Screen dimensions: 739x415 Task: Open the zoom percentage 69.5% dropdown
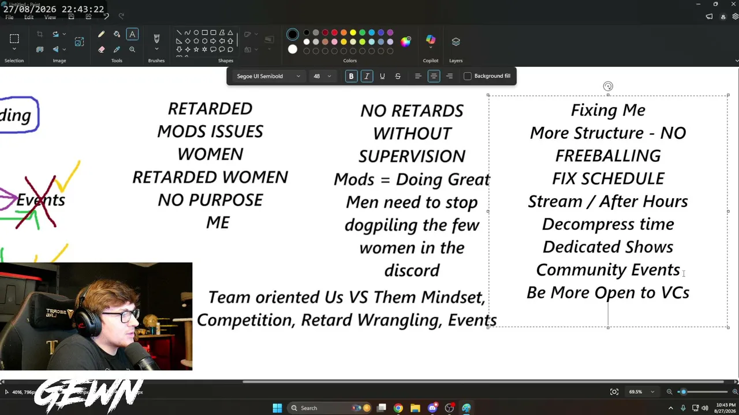click(x=641, y=392)
